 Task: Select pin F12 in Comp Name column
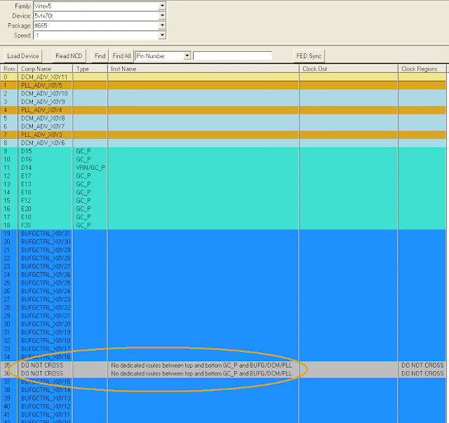point(45,201)
